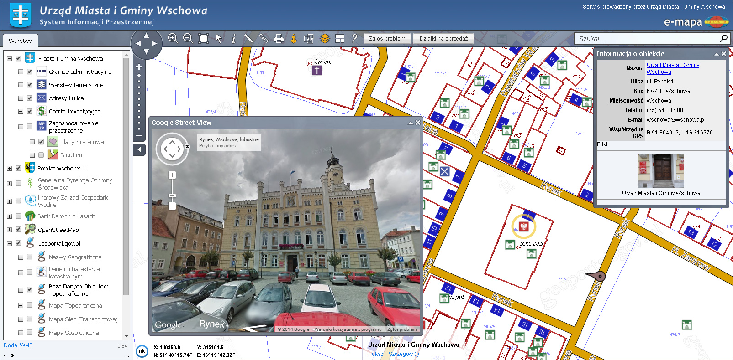Toggle Warstwy tematyczne checkbox
The width and height of the screenshot is (733, 360).
tap(30, 85)
